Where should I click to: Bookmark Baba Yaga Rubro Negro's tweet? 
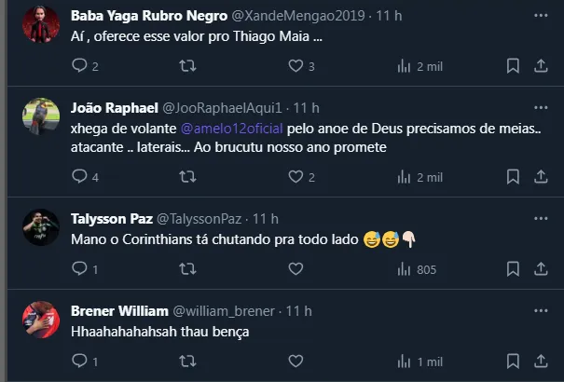point(513,66)
